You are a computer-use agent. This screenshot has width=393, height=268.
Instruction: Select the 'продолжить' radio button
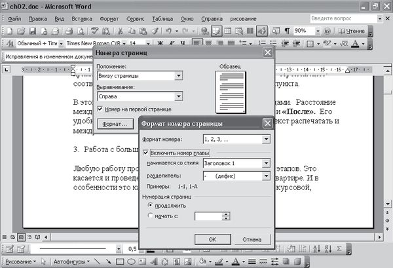point(152,205)
